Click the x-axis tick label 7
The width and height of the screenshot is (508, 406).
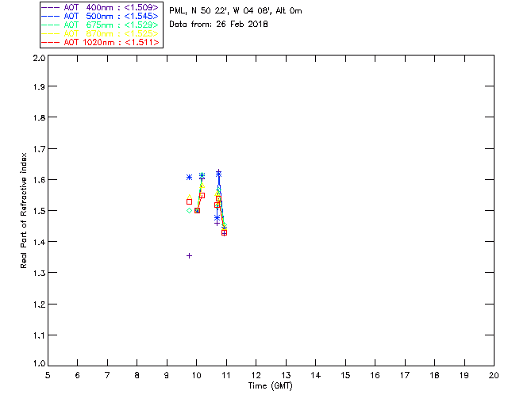click(x=107, y=375)
